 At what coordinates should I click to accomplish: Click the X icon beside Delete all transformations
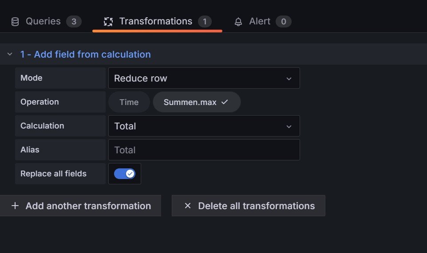187,206
